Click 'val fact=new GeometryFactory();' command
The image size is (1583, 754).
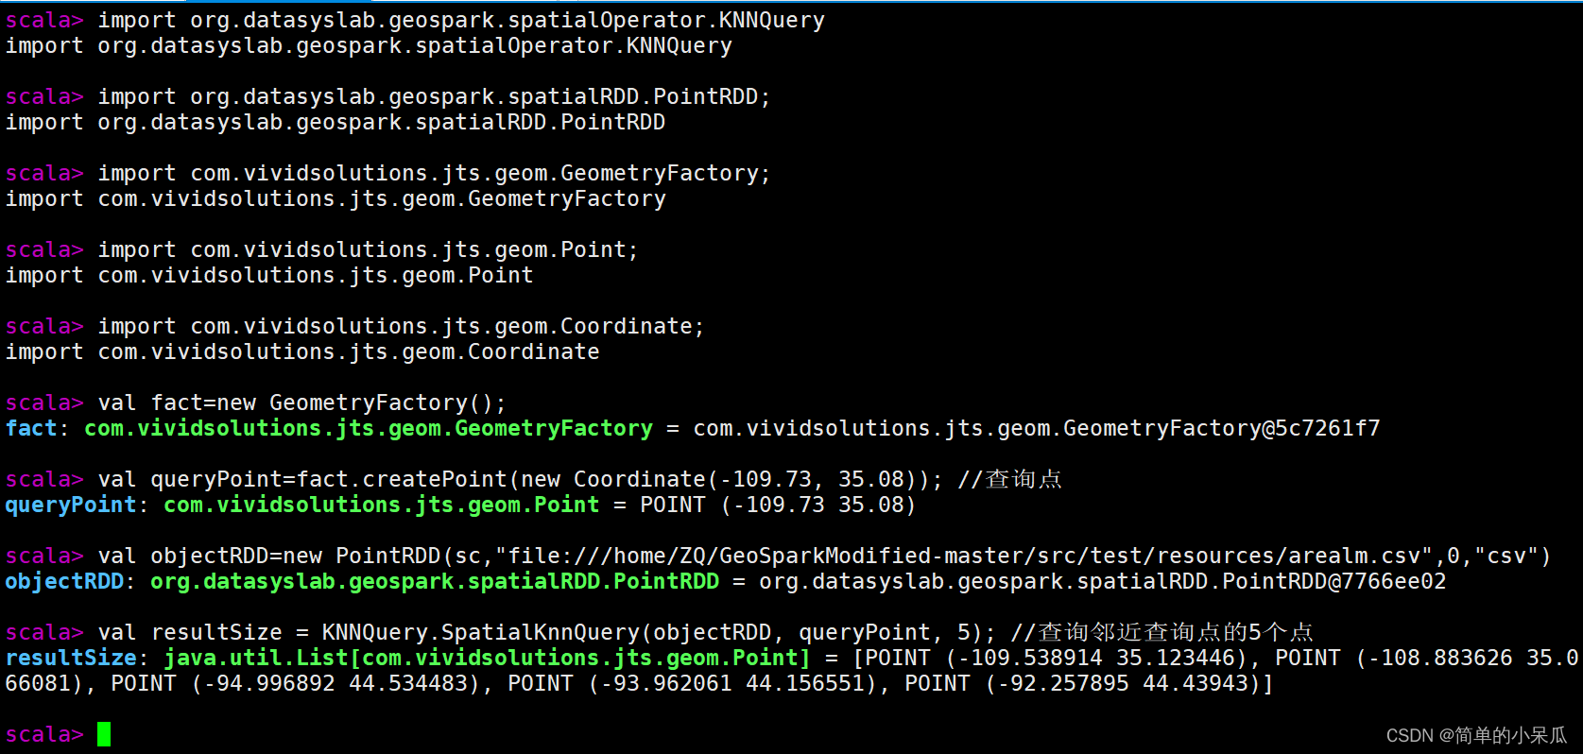point(302,403)
